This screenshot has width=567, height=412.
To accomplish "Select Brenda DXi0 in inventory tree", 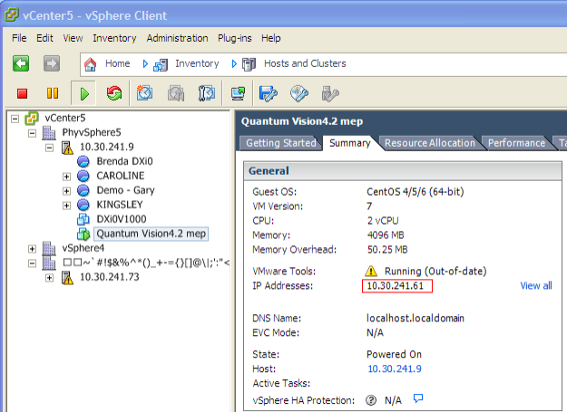I will click(124, 161).
